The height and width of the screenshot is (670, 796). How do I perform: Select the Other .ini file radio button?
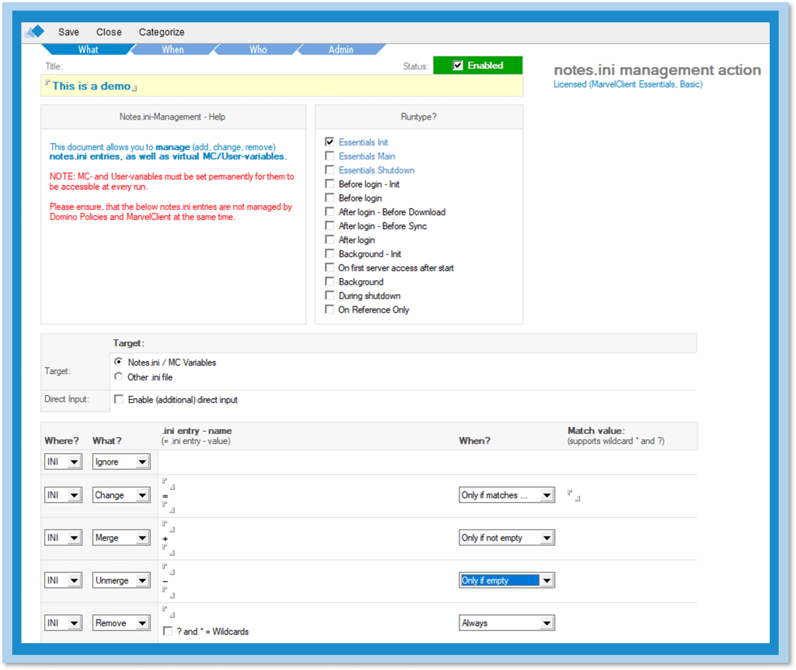coord(119,377)
